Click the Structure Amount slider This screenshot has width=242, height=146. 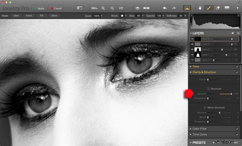point(219,94)
